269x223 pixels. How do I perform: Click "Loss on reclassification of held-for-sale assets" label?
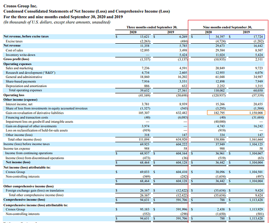click(x=37, y=130)
